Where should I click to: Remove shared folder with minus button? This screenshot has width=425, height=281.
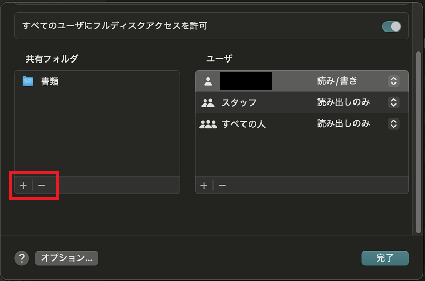[x=42, y=185]
